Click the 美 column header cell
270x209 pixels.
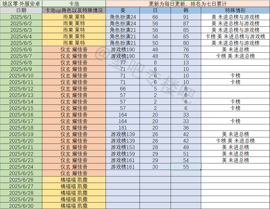pyautogui.click(x=123, y=10)
